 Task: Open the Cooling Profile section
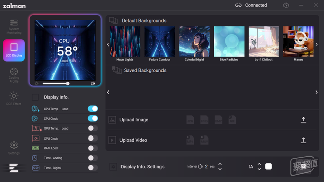[x=14, y=75]
